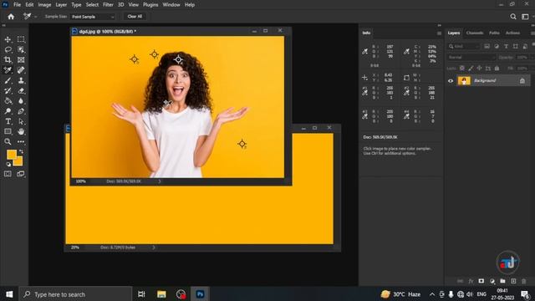Toggle type layers filter in Layers panel

click(x=506, y=46)
